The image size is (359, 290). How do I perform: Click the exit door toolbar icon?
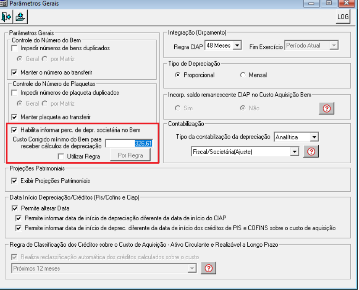6,17
